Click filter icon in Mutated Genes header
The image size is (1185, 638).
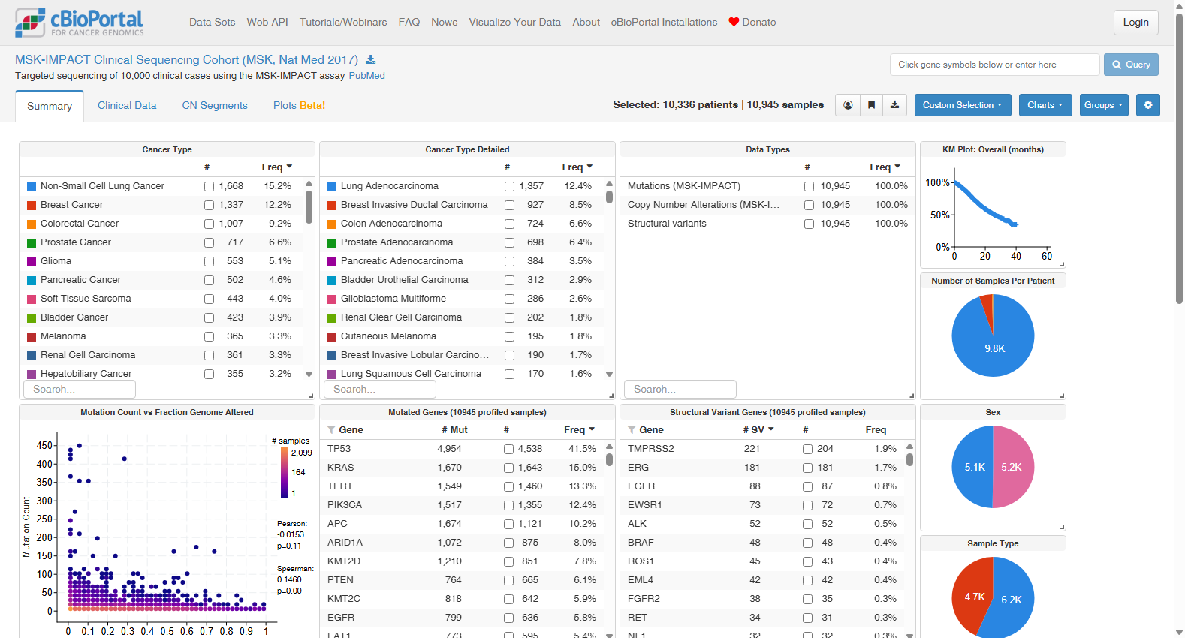(x=331, y=430)
